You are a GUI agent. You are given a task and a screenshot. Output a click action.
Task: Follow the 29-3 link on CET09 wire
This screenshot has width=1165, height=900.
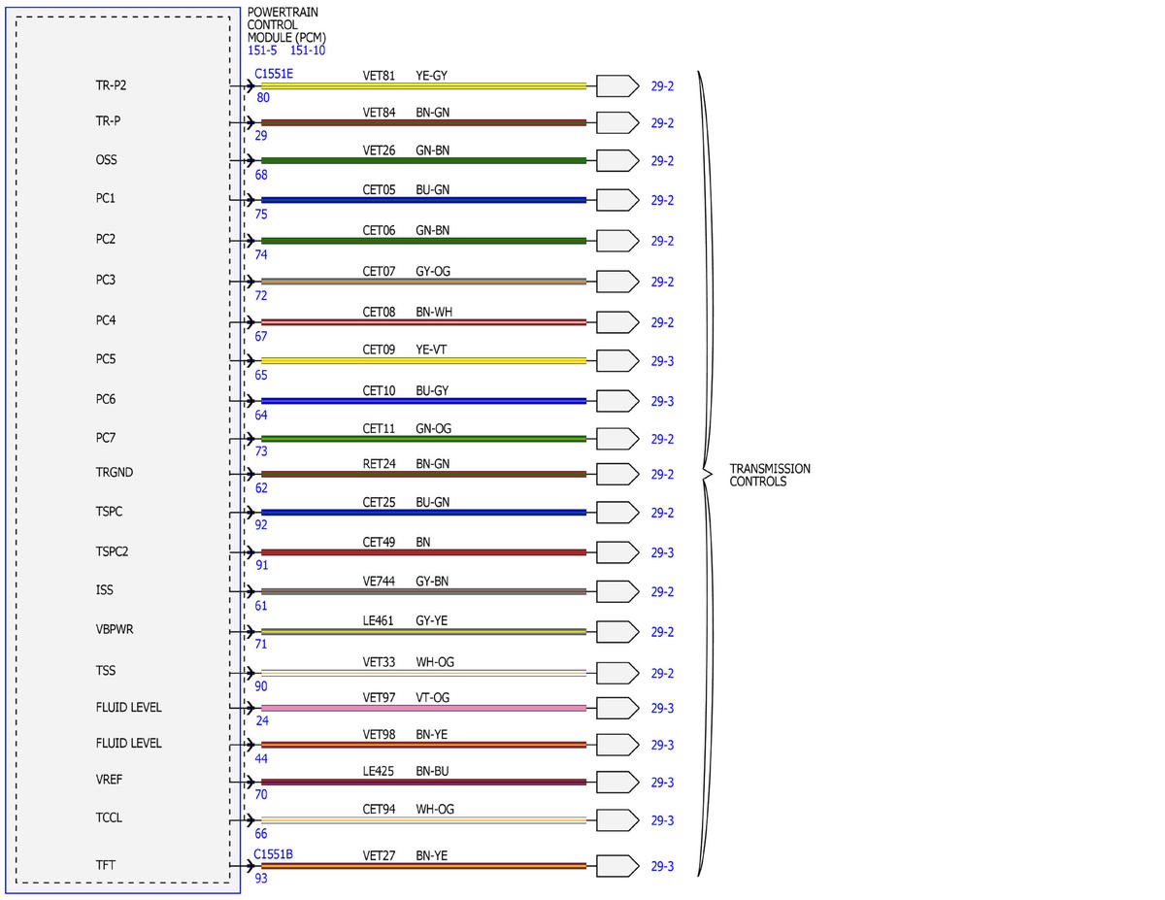point(662,361)
